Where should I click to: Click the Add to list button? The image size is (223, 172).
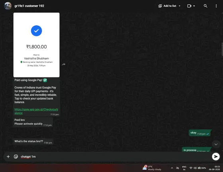click(167, 6)
